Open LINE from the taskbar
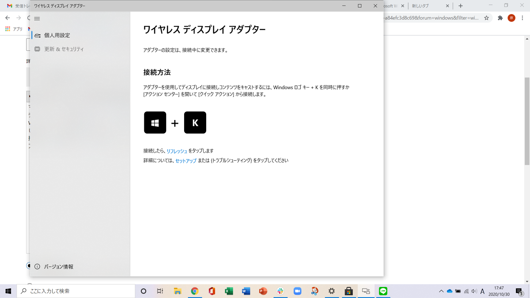The width and height of the screenshot is (530, 298). 383,291
